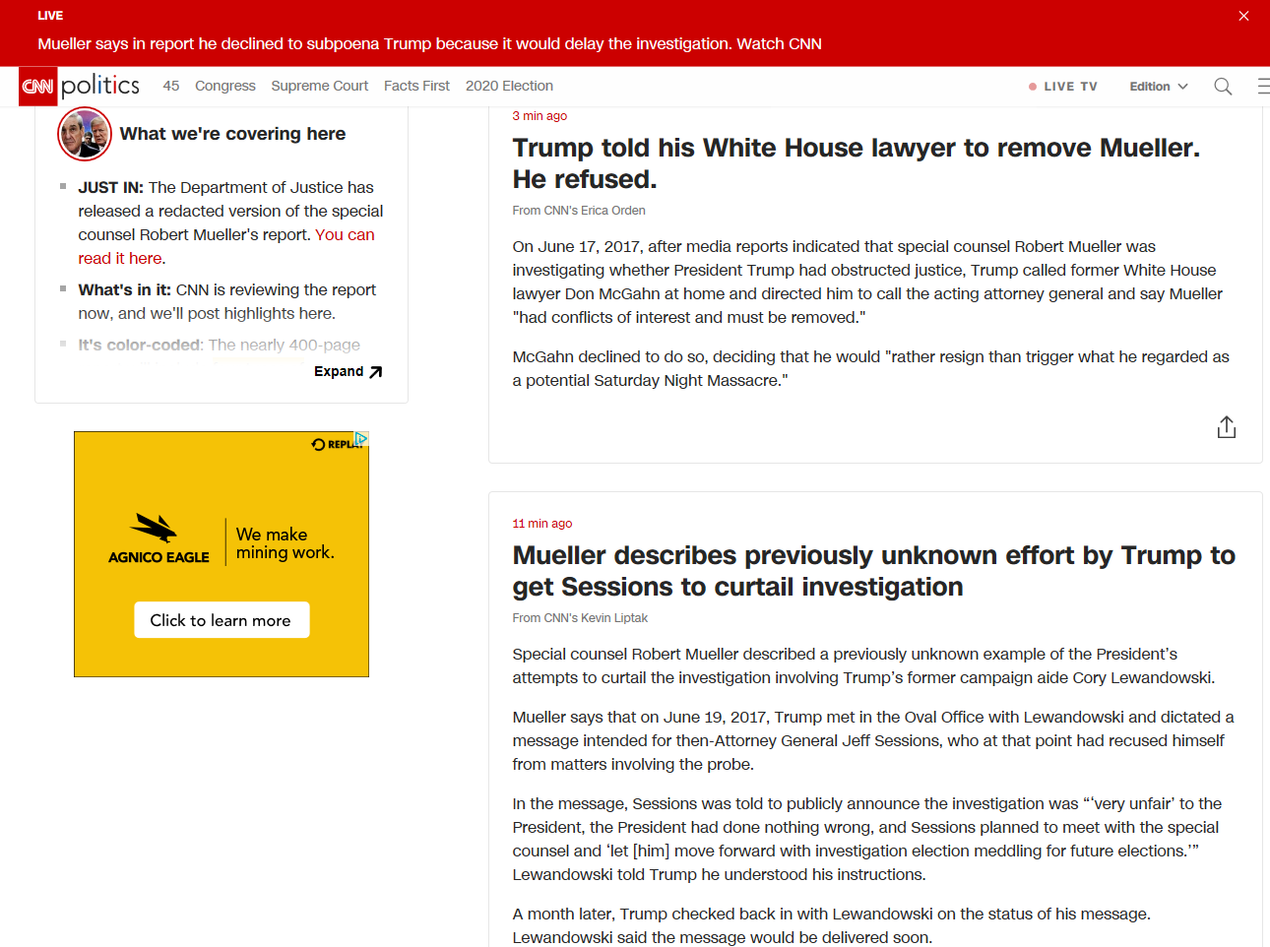The image size is (1270, 947).
Task: Click byline From CNN's Kevin Liptak
Action: [x=580, y=618]
